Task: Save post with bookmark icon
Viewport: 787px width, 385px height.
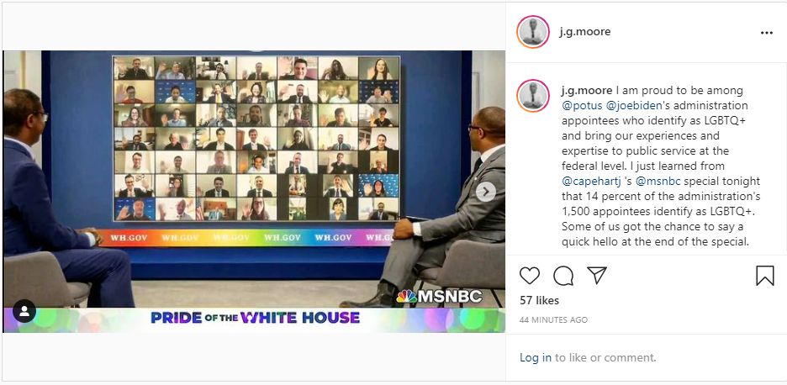Action: pyautogui.click(x=765, y=276)
